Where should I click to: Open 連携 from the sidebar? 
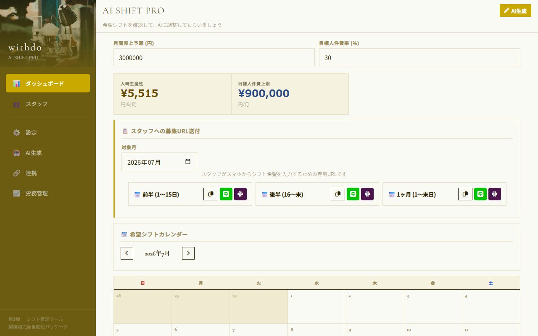(x=48, y=173)
